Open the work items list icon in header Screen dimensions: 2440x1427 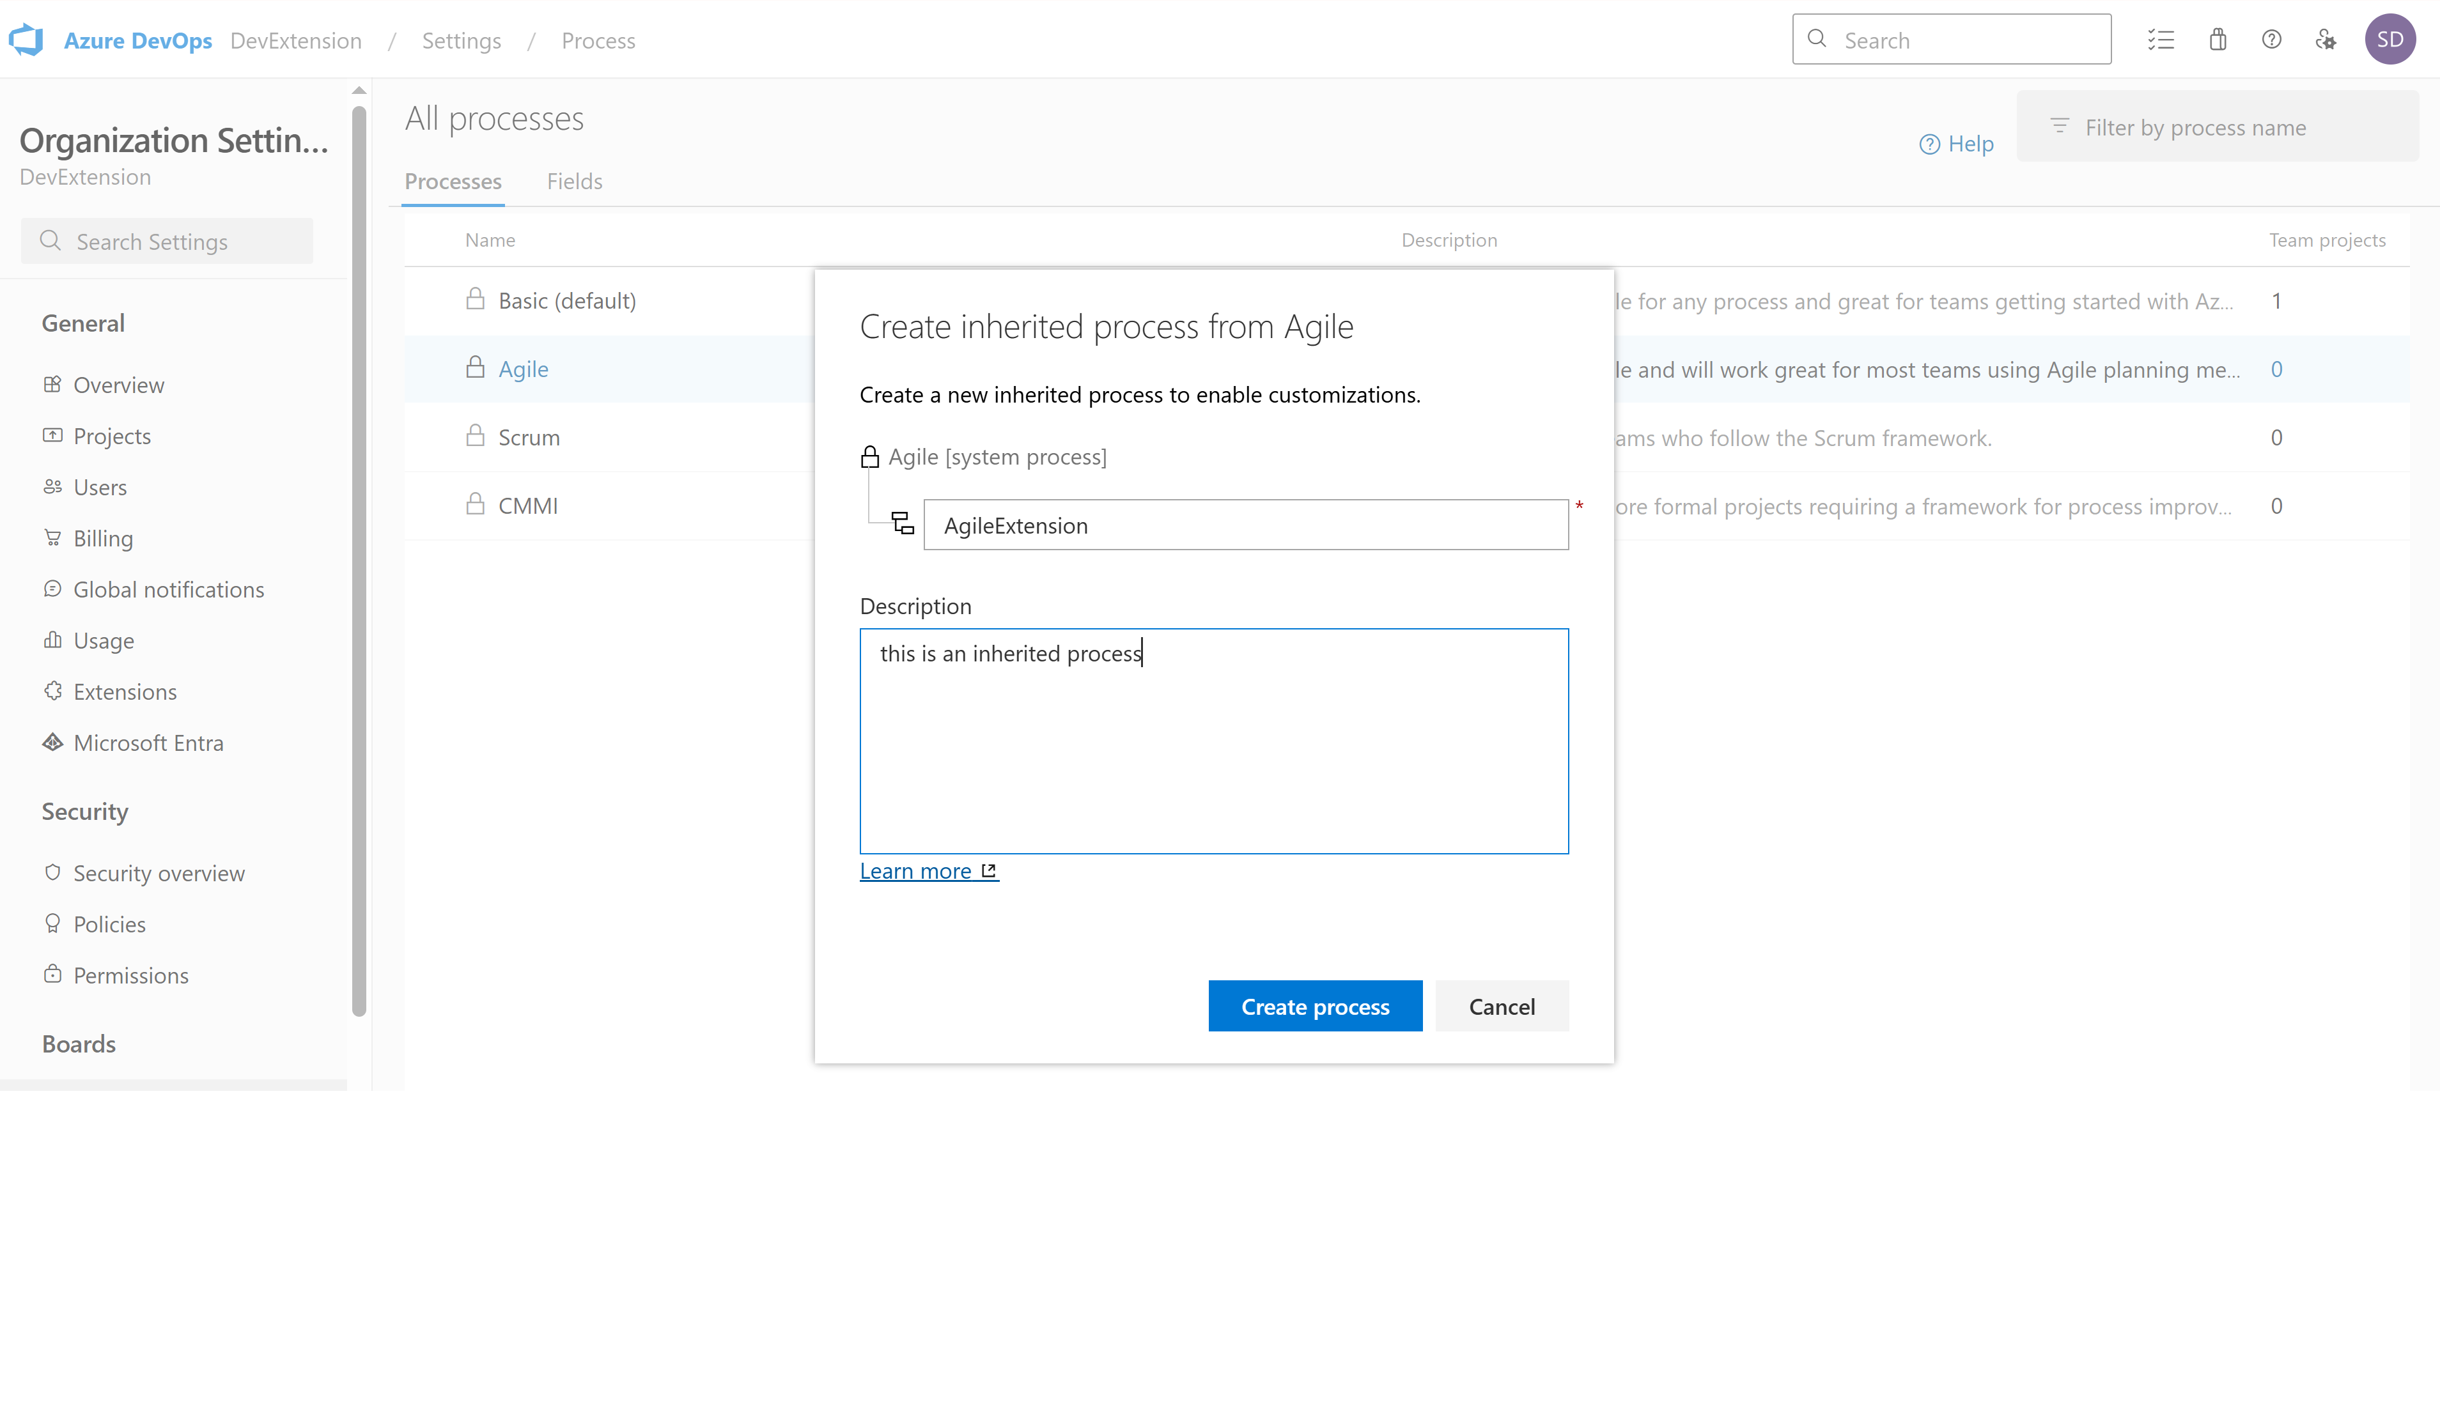[2160, 40]
